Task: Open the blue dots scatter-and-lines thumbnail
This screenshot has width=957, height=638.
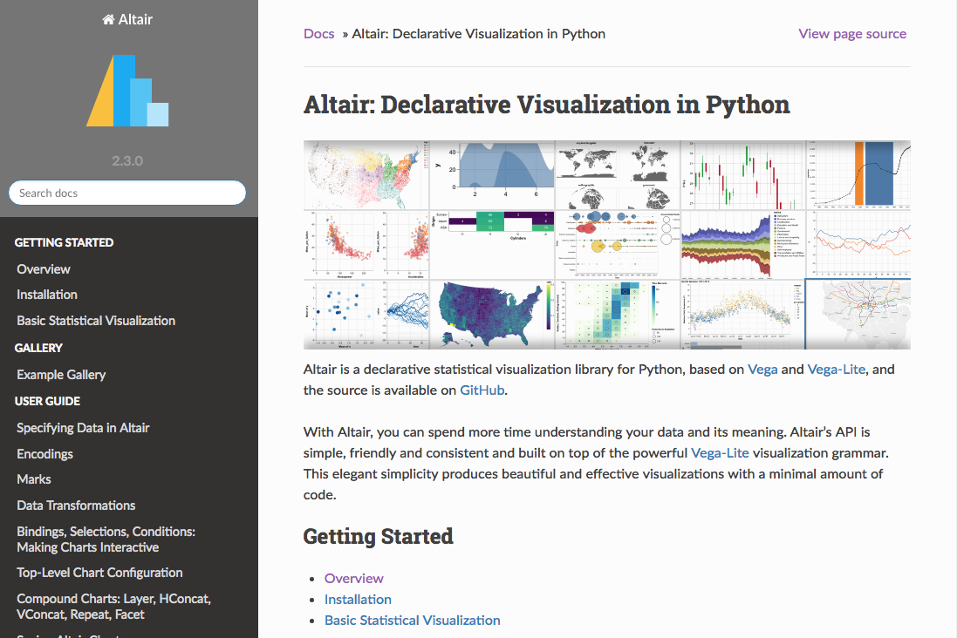Action: [x=366, y=314]
